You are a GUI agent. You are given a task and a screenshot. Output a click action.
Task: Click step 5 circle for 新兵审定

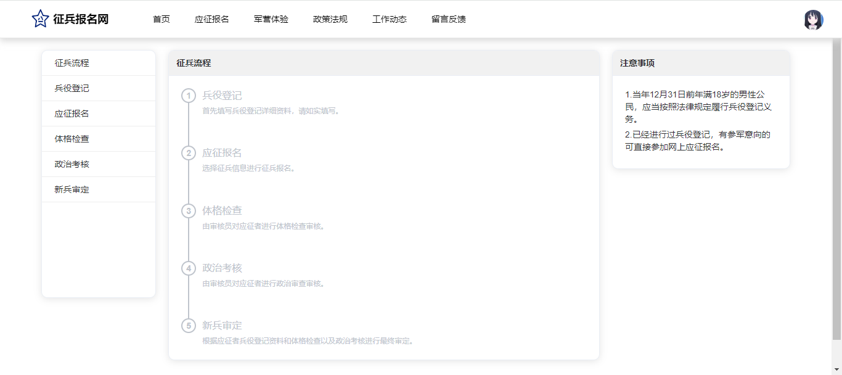(x=189, y=326)
